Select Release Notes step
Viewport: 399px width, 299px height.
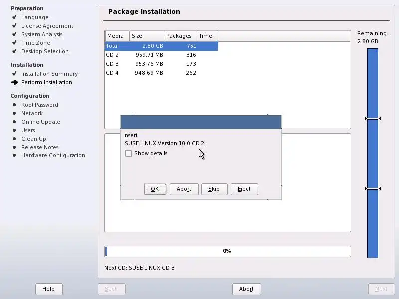tap(40, 147)
